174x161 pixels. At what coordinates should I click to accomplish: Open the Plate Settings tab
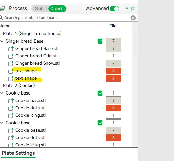coord(18,153)
